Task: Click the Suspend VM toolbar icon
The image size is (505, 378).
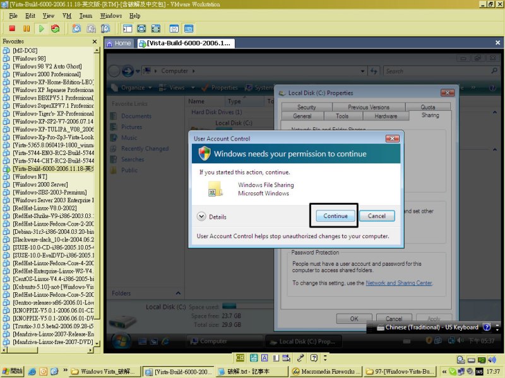Action: (27, 28)
